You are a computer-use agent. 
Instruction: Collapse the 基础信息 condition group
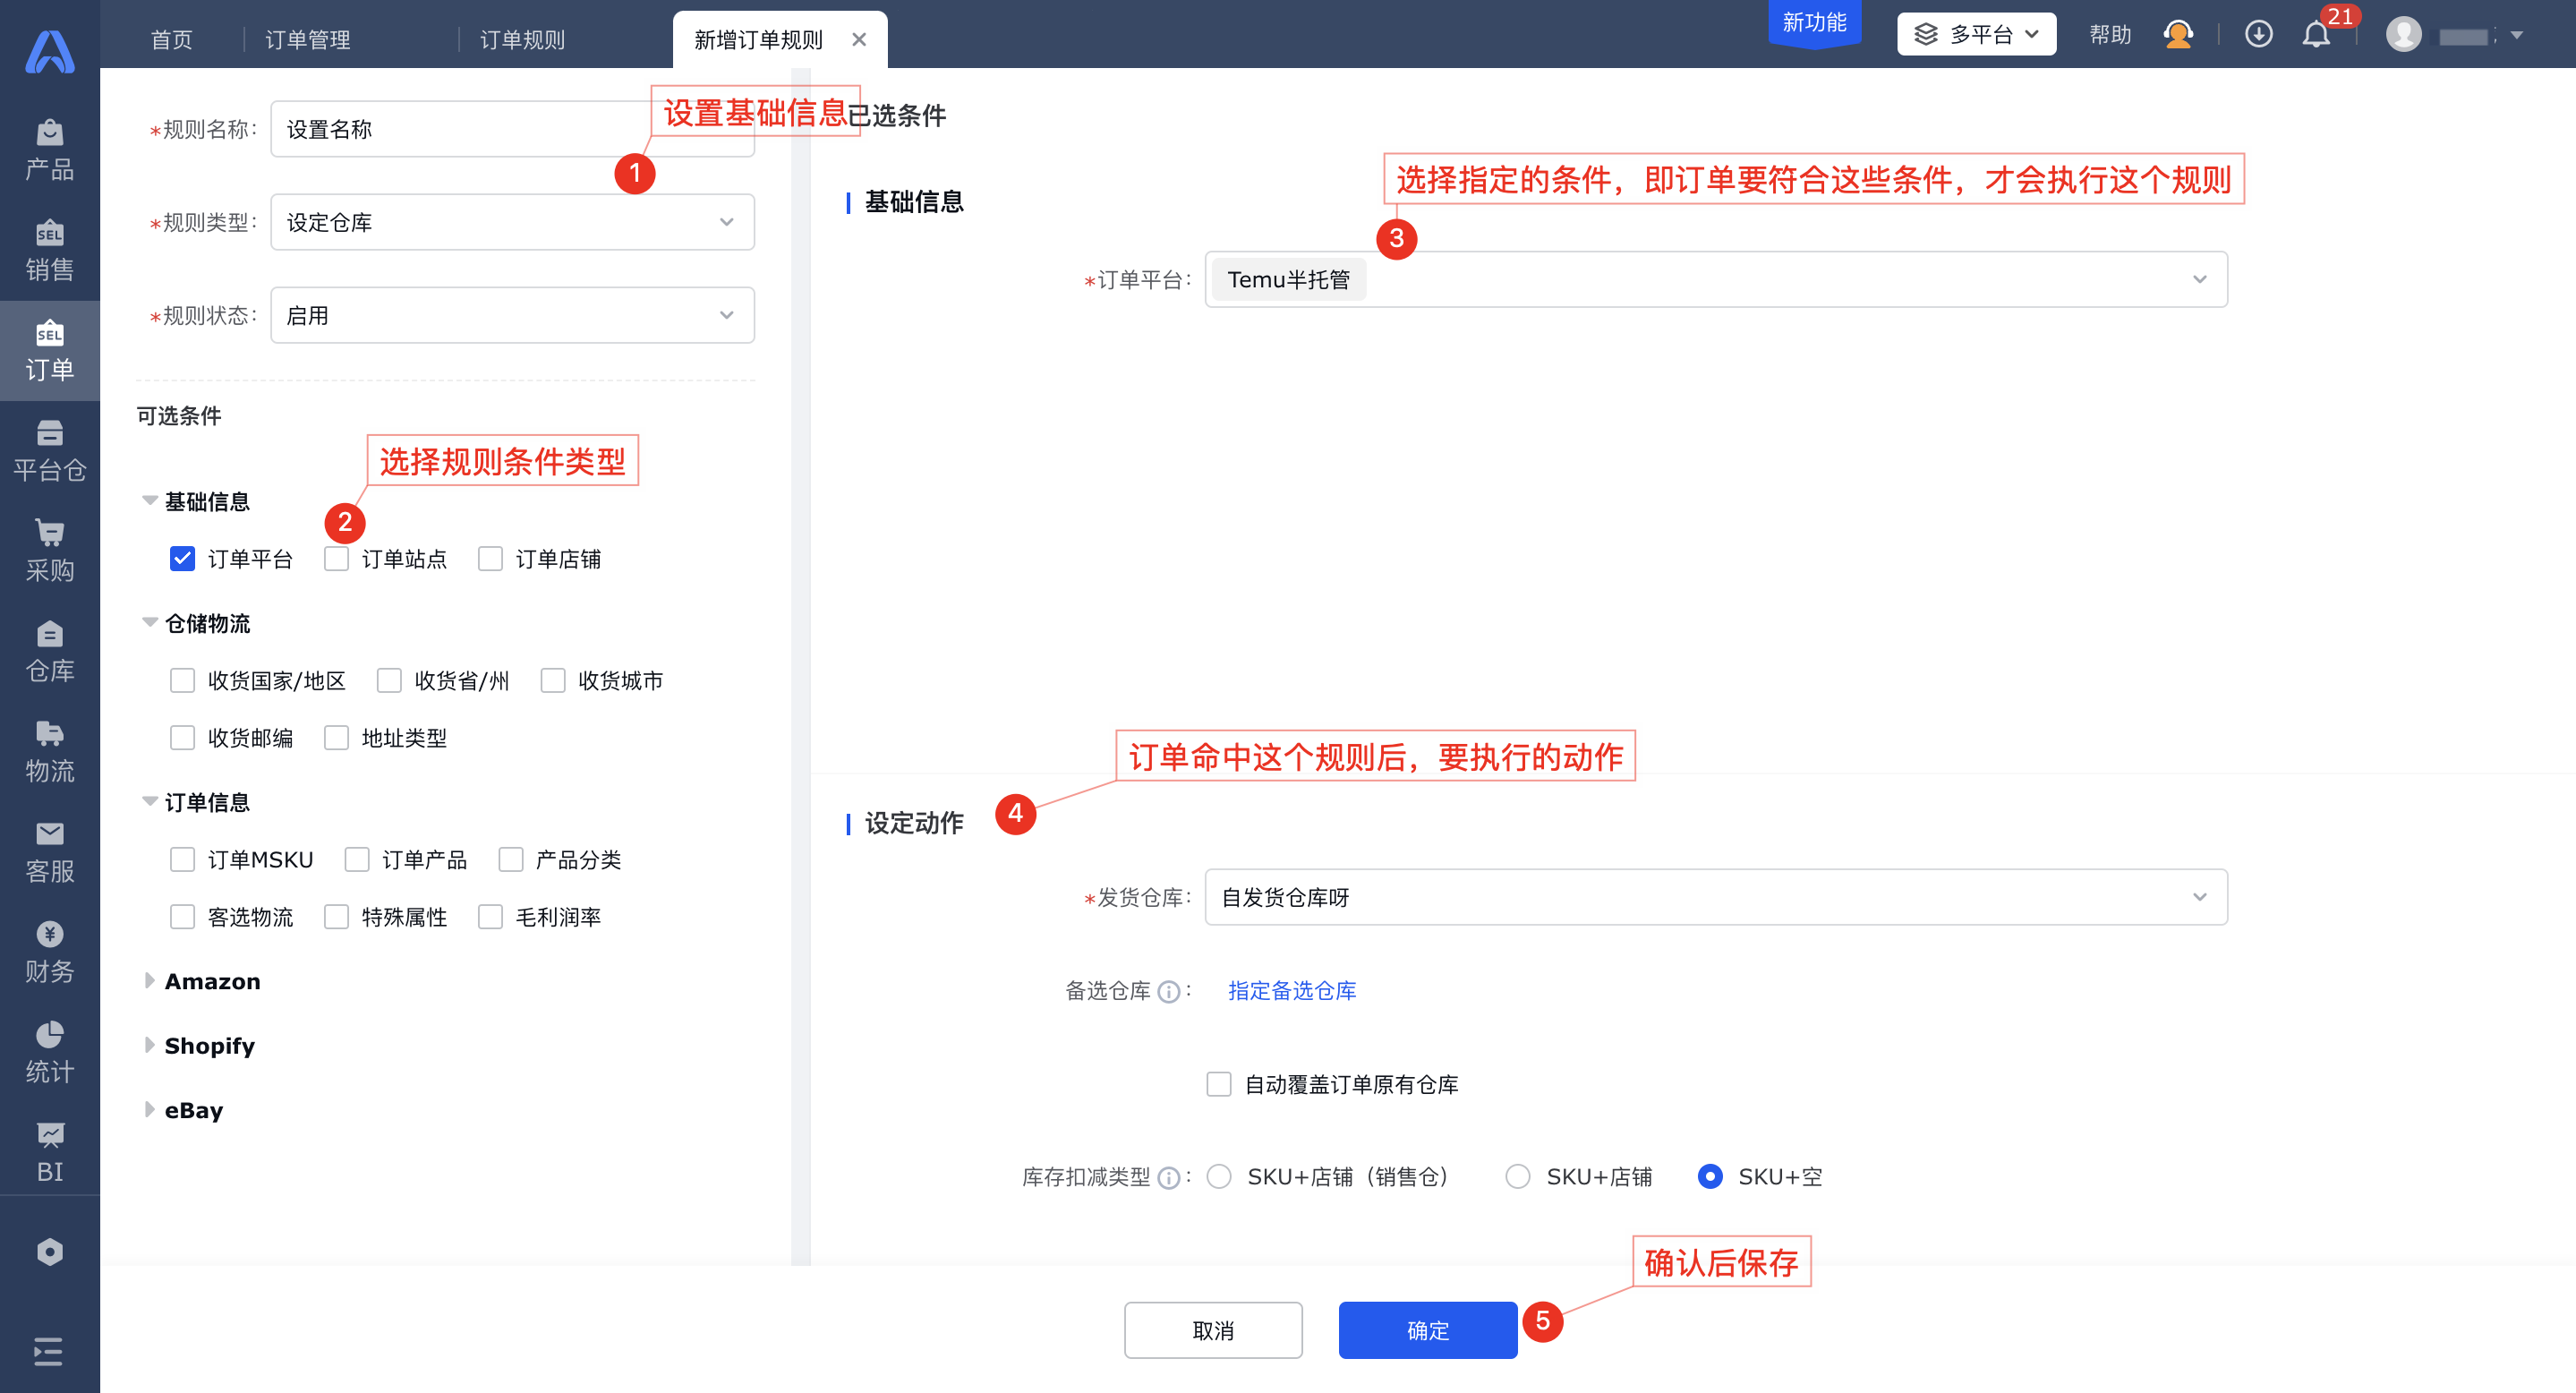(x=149, y=500)
